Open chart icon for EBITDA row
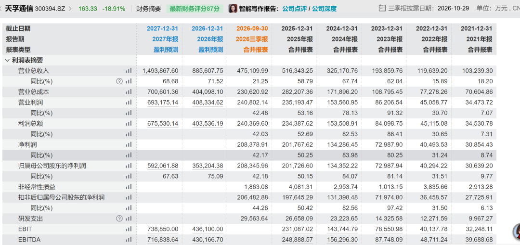 (x=129, y=240)
